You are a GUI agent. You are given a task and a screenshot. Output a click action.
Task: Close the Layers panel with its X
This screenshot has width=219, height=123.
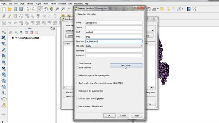pyautogui.click(x=54, y=28)
